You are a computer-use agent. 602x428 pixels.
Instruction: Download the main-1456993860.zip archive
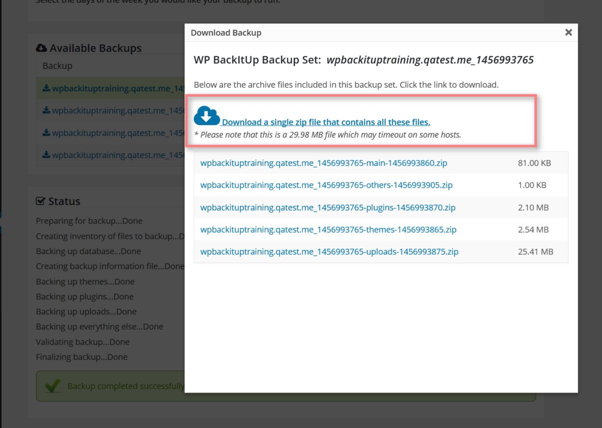324,163
